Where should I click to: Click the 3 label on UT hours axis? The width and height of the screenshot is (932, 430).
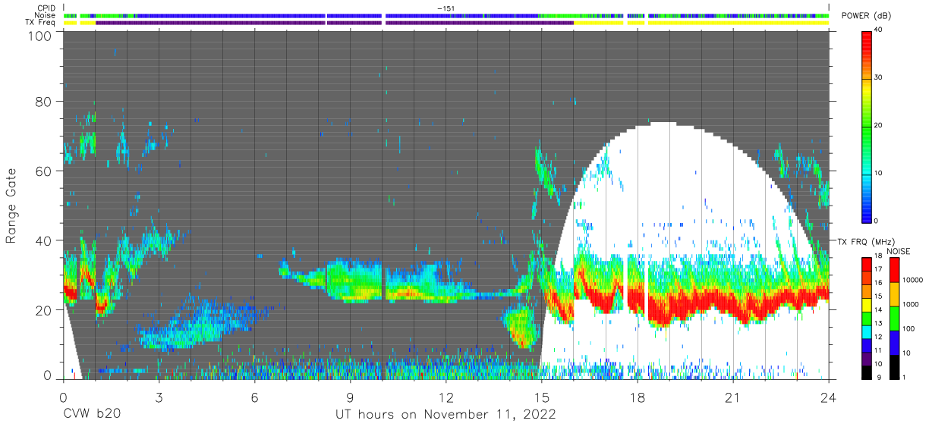pyautogui.click(x=159, y=397)
